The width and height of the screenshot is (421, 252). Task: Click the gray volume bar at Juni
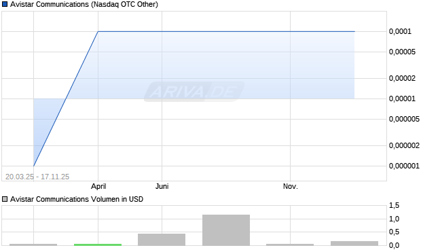point(162,240)
